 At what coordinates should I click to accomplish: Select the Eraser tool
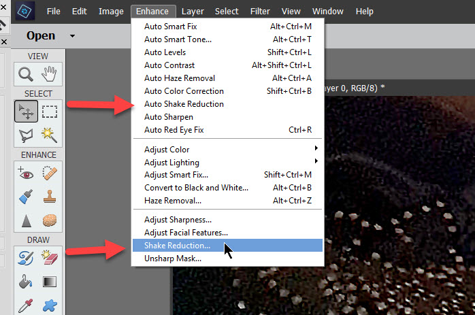click(50, 257)
